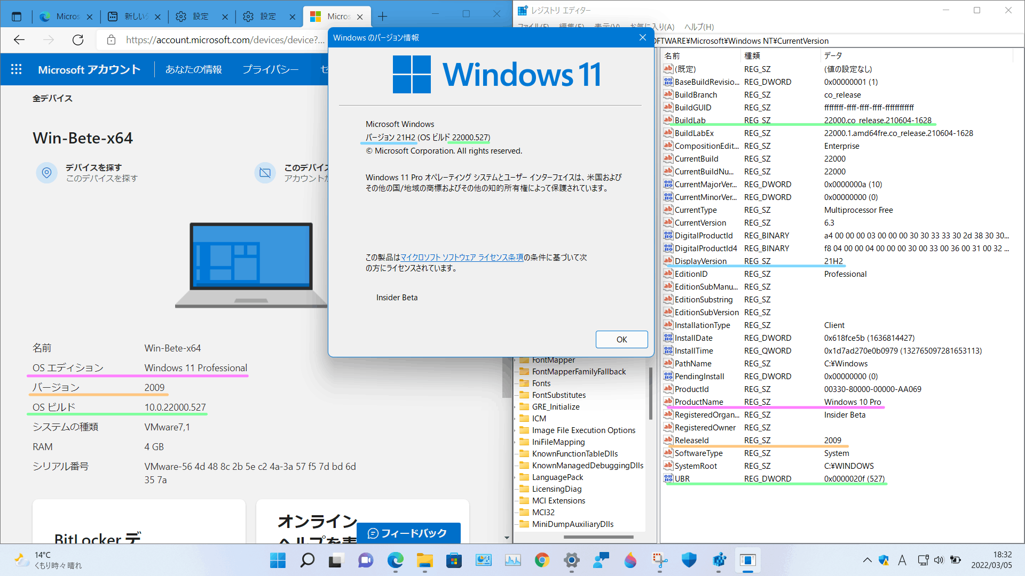1025x576 pixels.
Task: Open the Microsoft software license terms link
Action: (x=462, y=258)
